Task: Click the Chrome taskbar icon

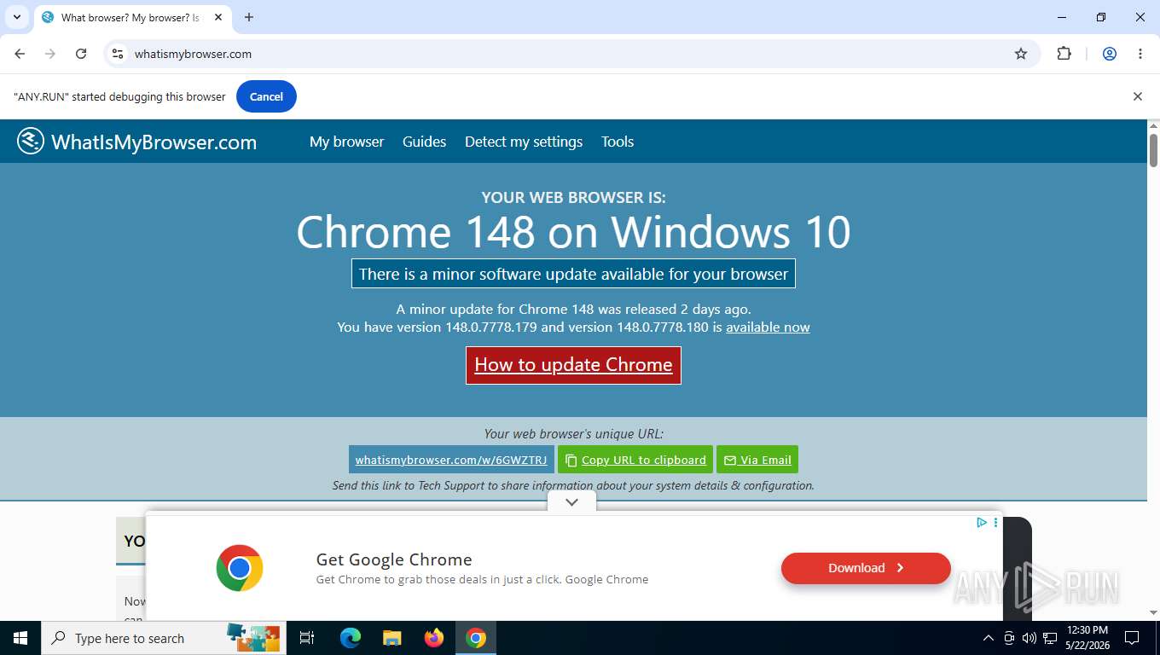Action: [x=476, y=638]
